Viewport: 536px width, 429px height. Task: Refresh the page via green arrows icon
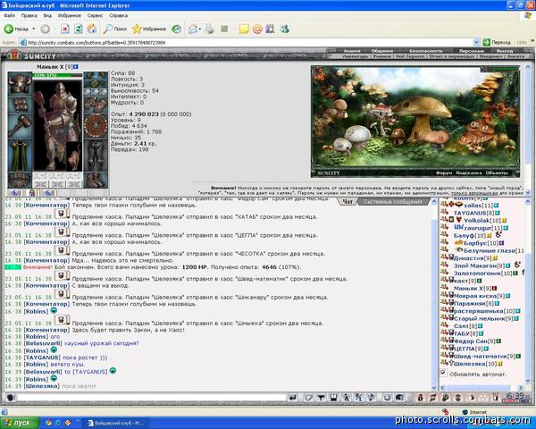click(79, 29)
